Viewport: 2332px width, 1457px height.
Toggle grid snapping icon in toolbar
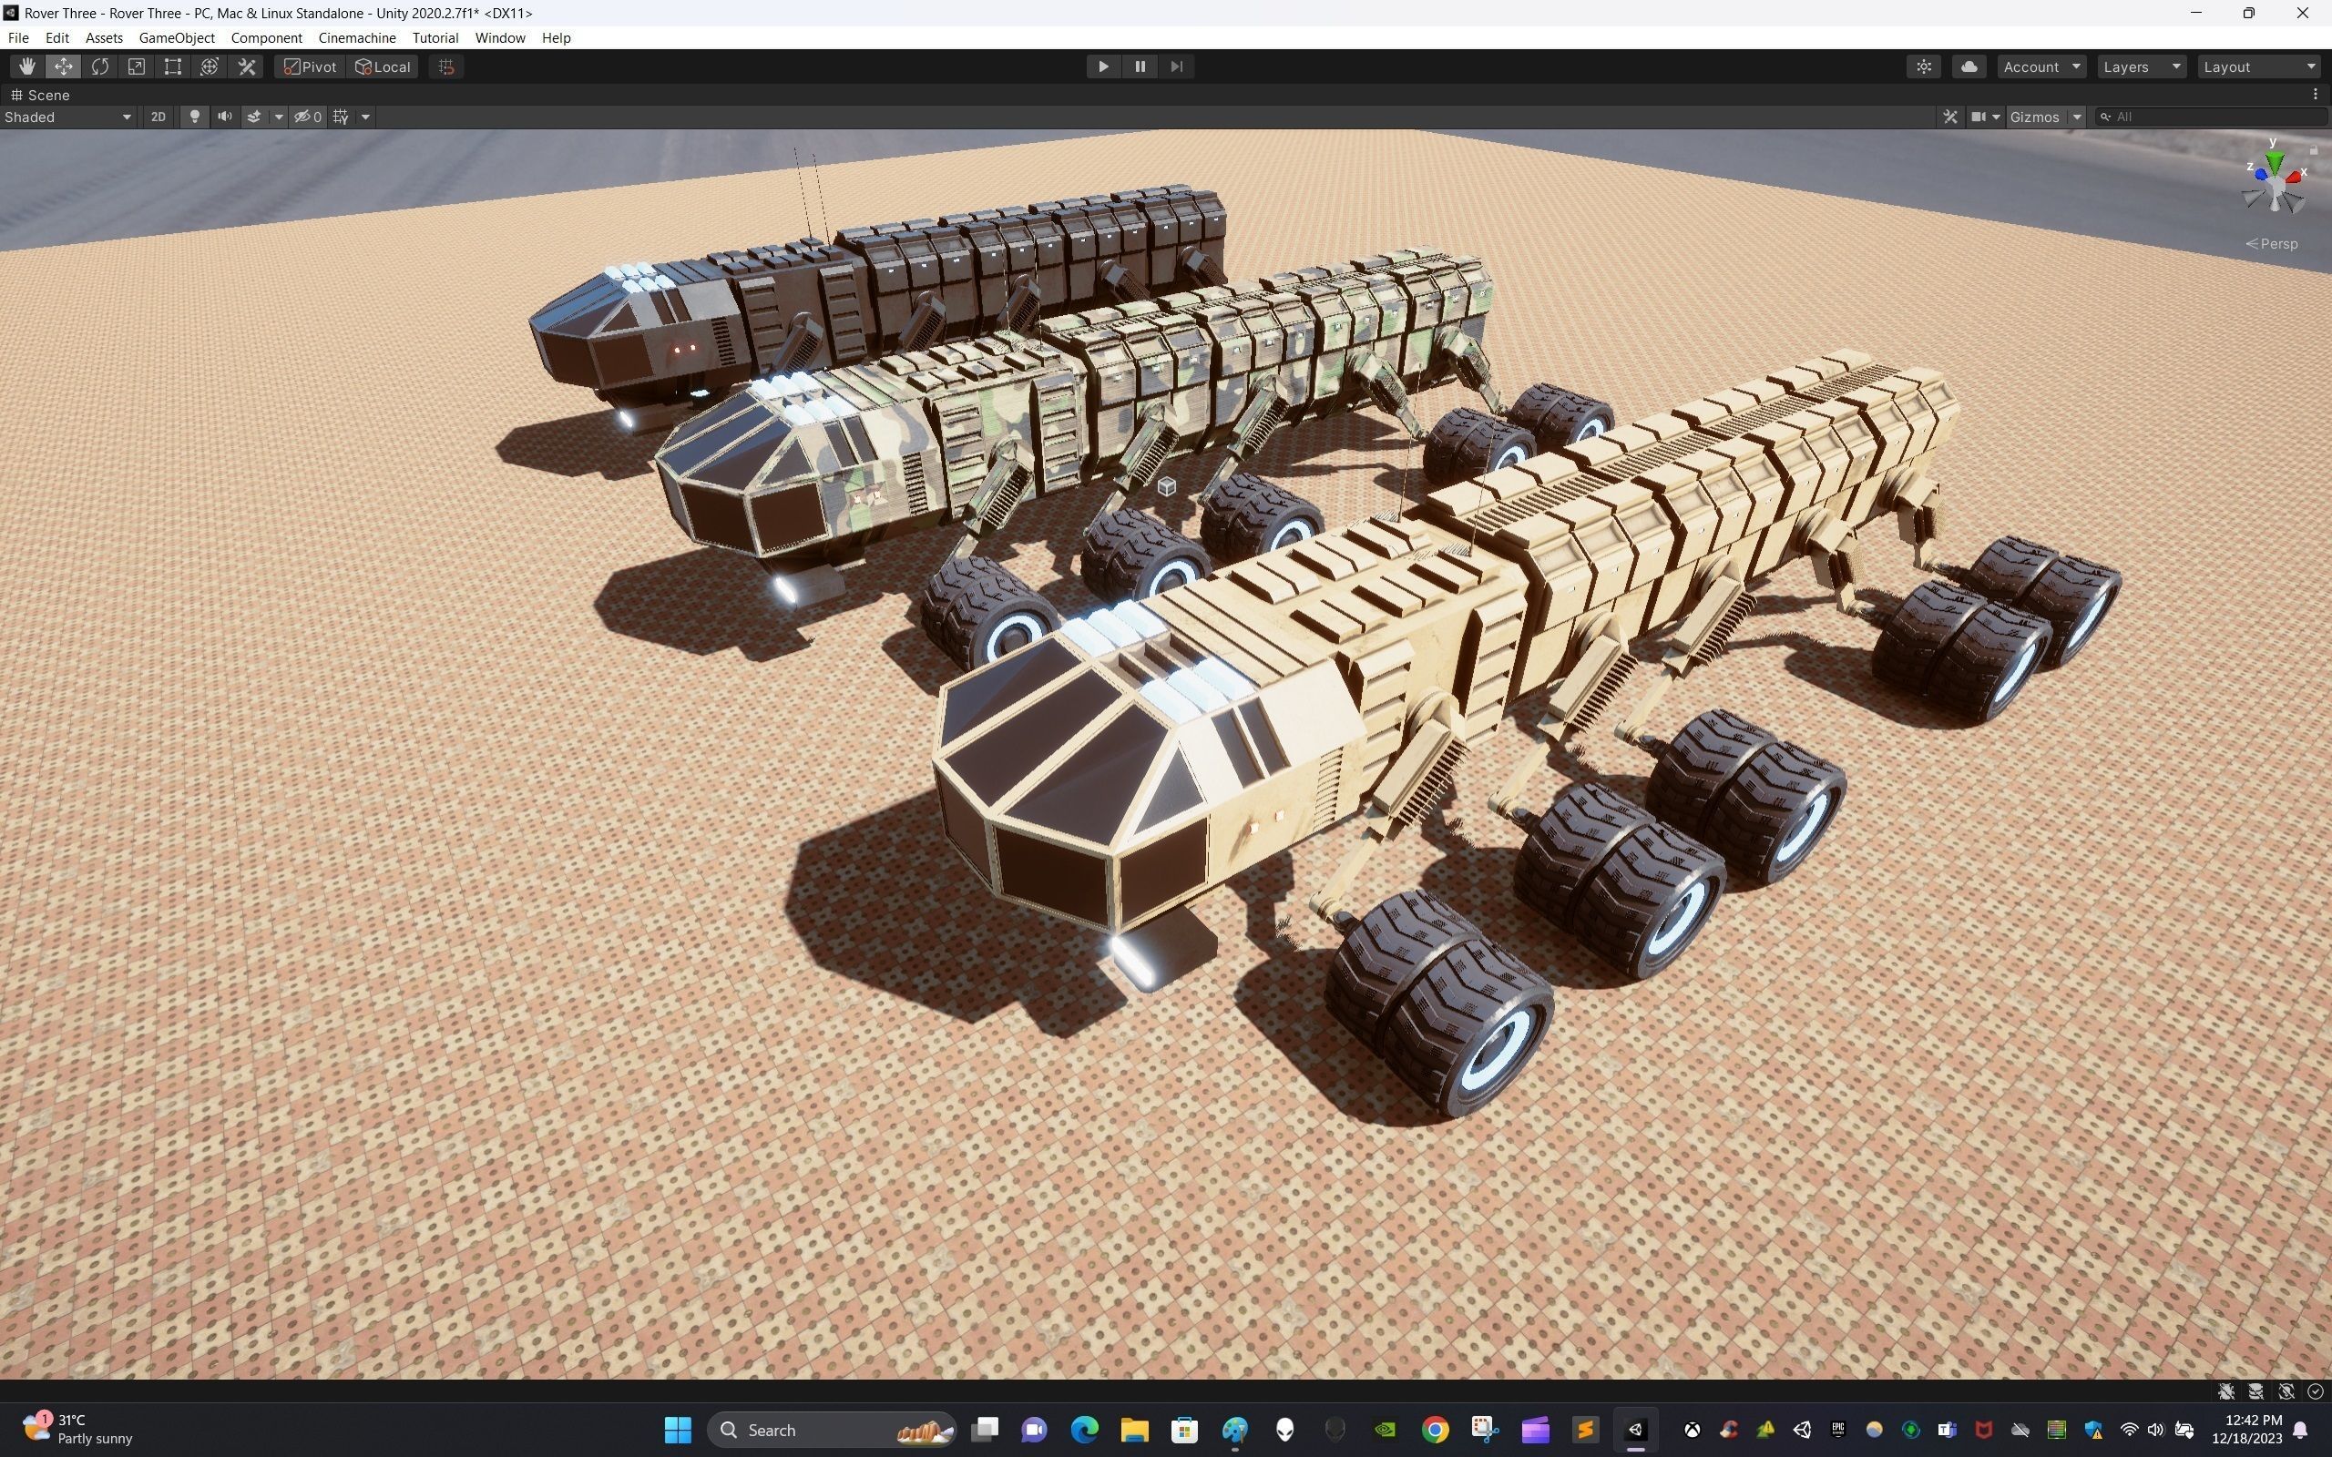coord(446,66)
